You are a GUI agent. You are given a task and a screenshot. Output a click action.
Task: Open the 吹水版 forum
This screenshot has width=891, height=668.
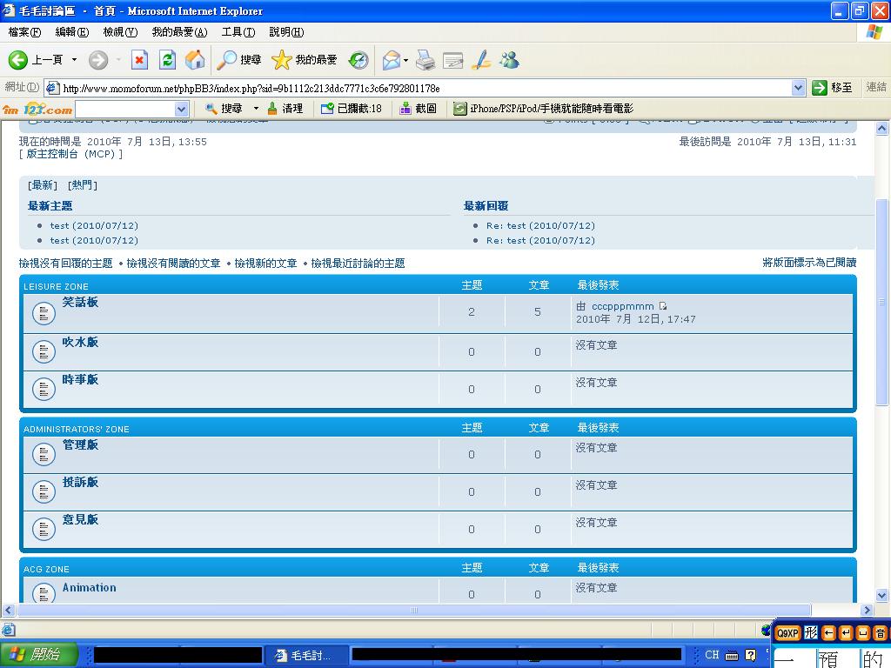point(80,342)
